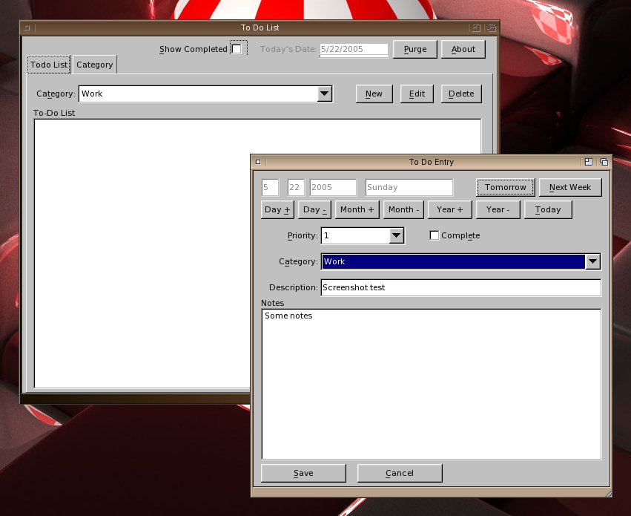This screenshot has width=631, height=516.
Task: Open the About dialog
Action: pos(463,49)
